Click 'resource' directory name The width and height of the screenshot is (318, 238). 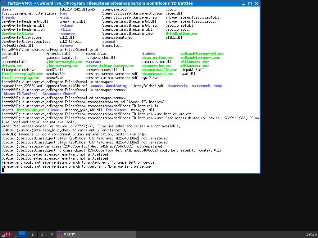[67, 33]
